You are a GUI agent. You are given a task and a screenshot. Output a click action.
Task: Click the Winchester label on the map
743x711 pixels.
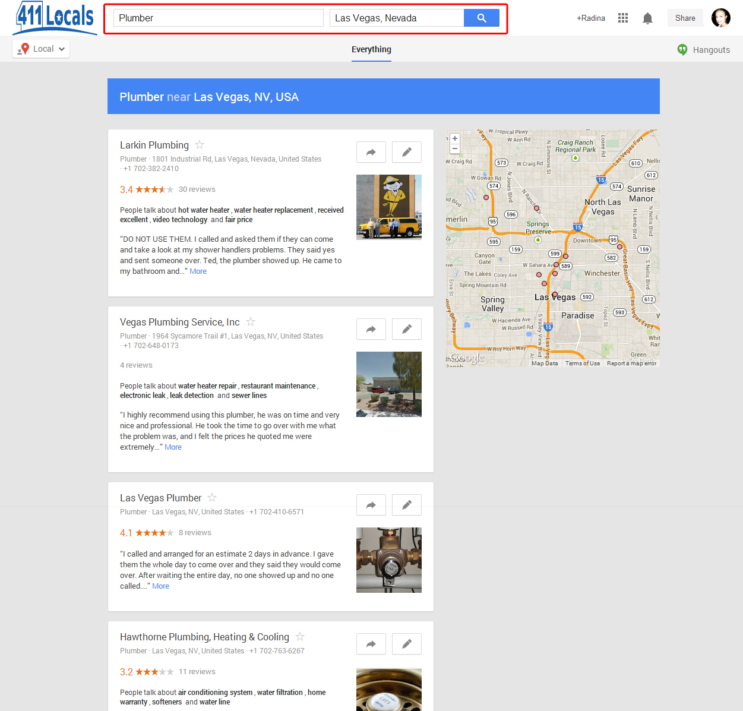[x=602, y=274]
